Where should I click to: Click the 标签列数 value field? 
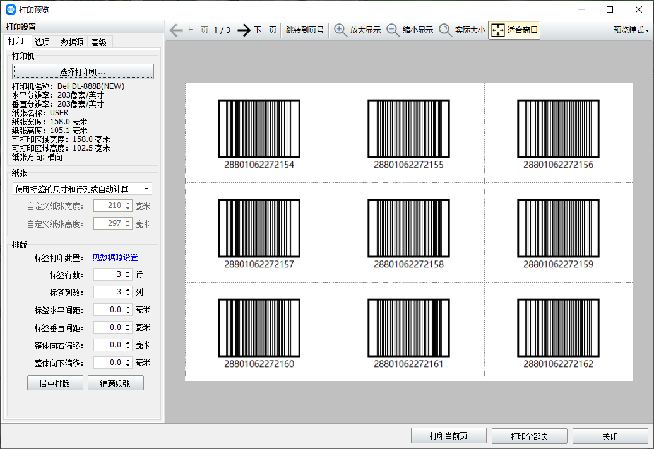pos(109,291)
